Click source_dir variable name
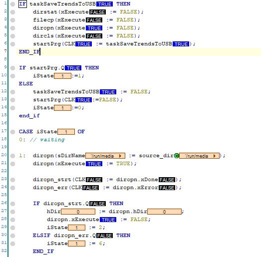Viewport: 261px width, 257px height. [x=156, y=156]
